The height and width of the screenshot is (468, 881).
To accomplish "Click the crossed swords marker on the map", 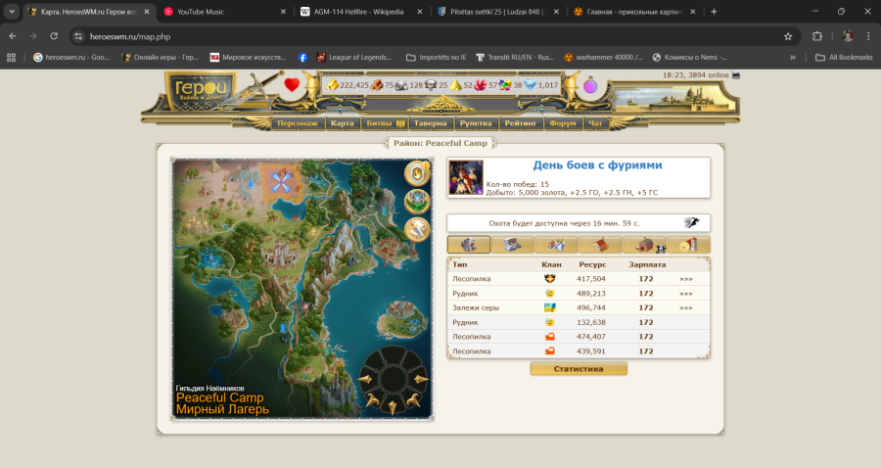I will [281, 181].
